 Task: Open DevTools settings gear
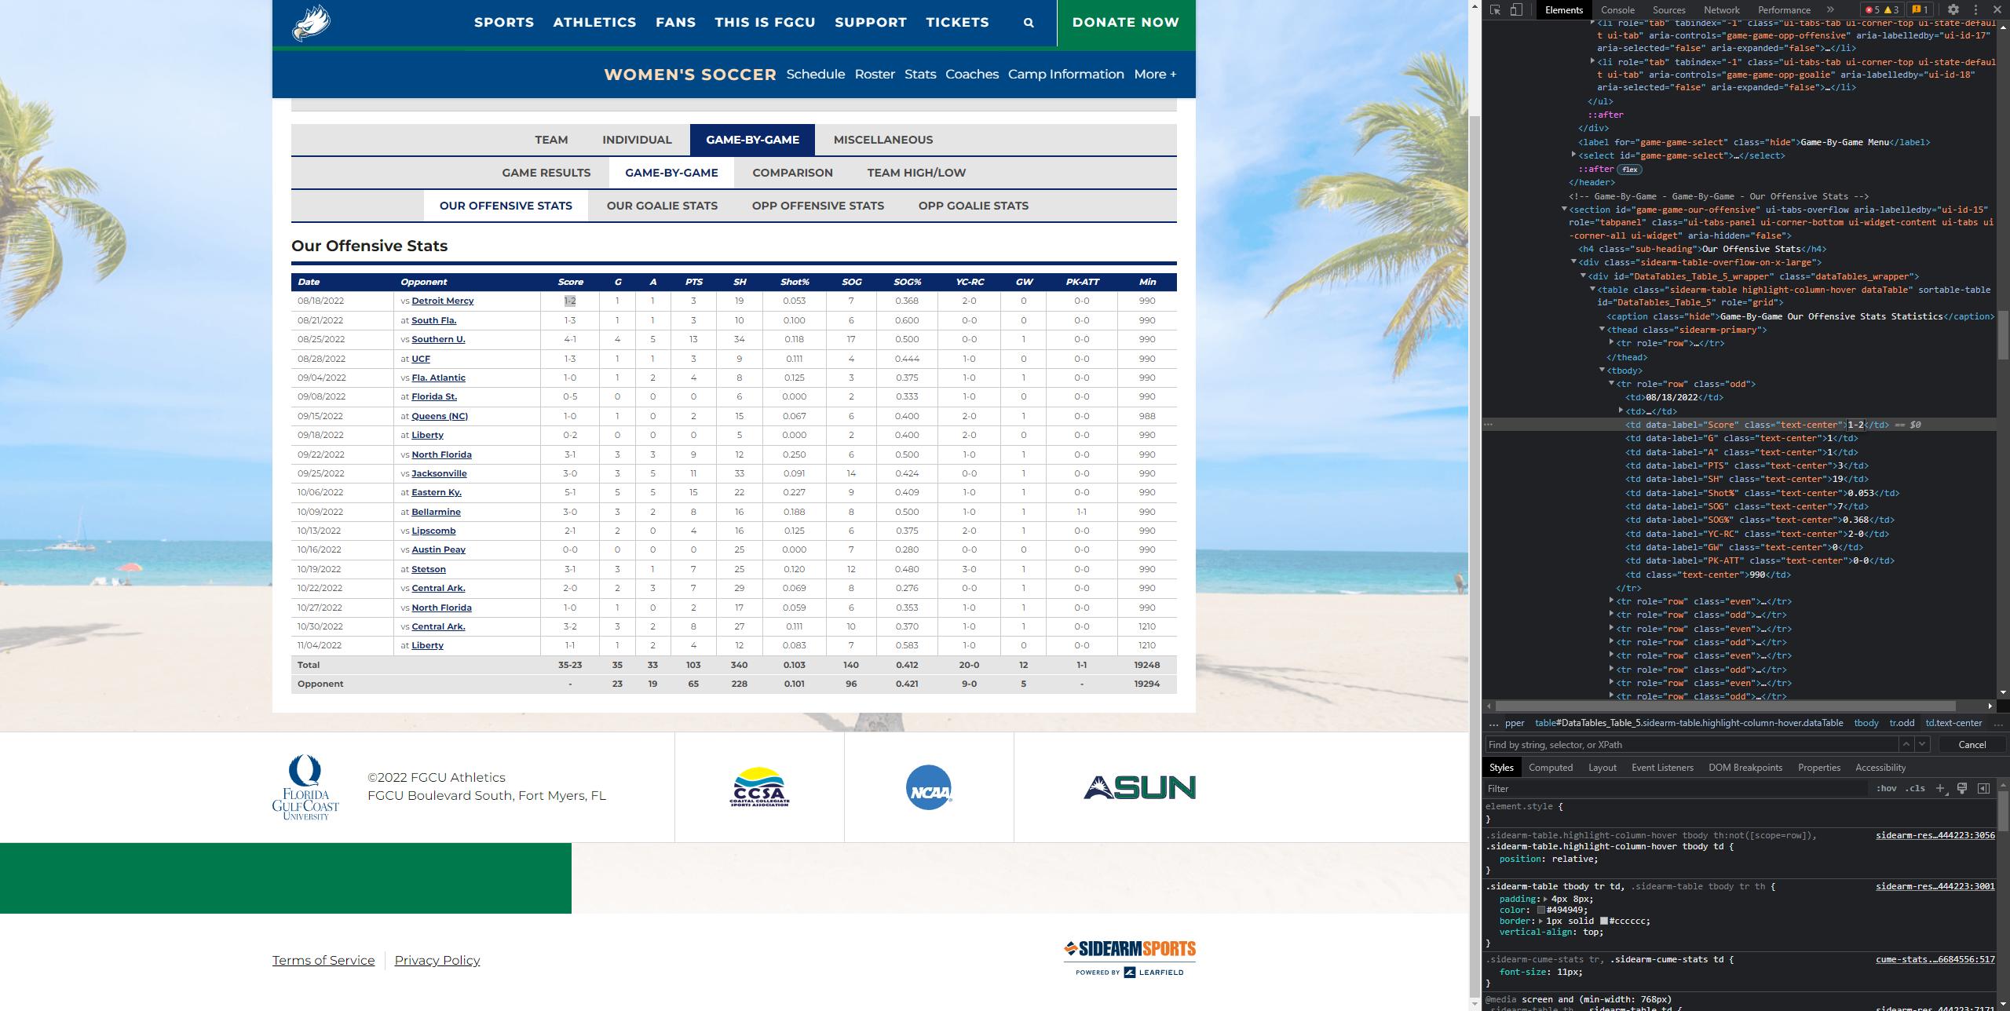[1953, 10]
